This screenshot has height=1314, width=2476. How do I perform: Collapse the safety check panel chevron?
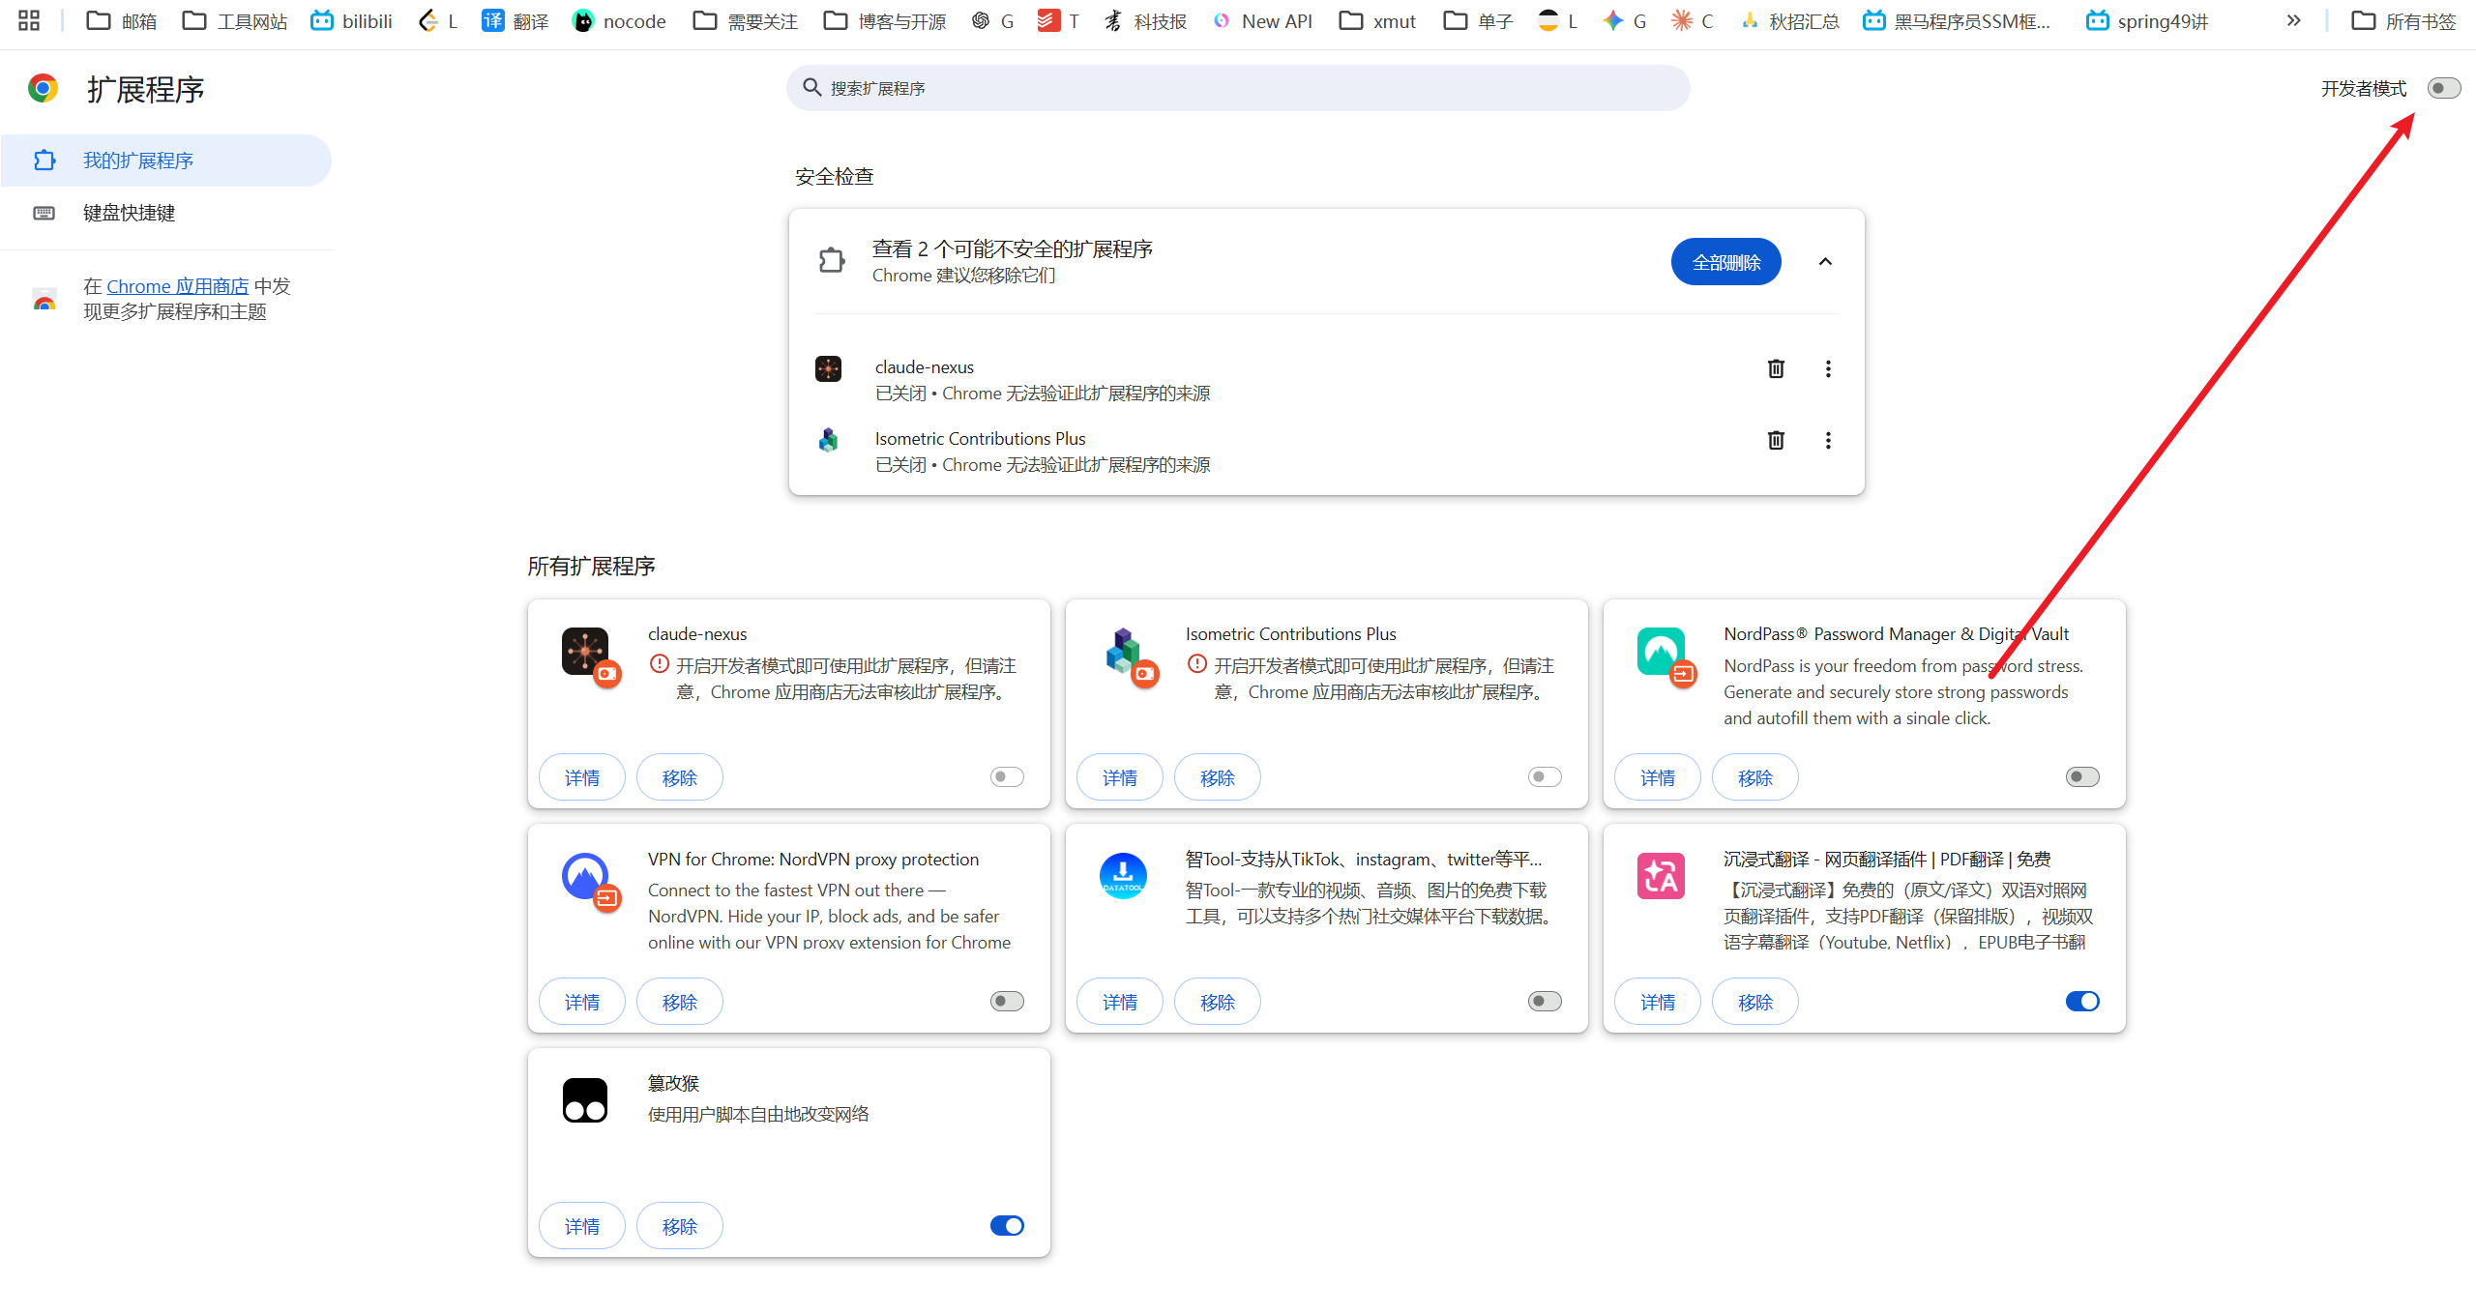(1825, 261)
